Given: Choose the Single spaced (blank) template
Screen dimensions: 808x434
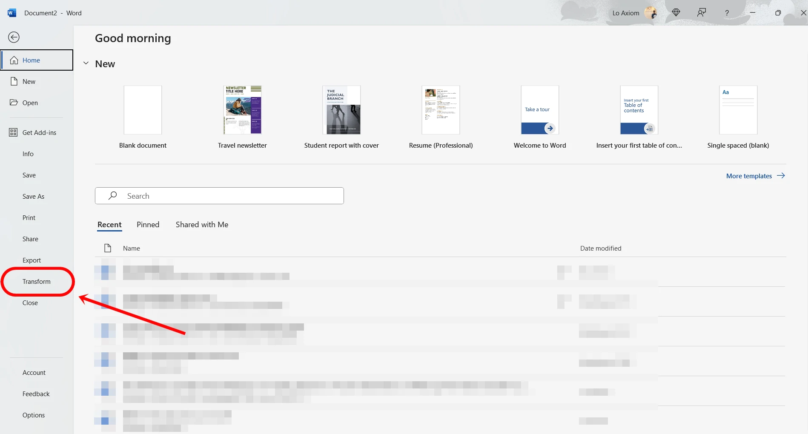Looking at the screenshot, I should [x=738, y=117].
